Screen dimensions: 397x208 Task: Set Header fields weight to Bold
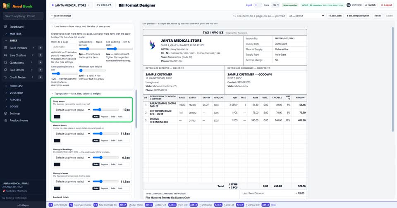coord(113,140)
